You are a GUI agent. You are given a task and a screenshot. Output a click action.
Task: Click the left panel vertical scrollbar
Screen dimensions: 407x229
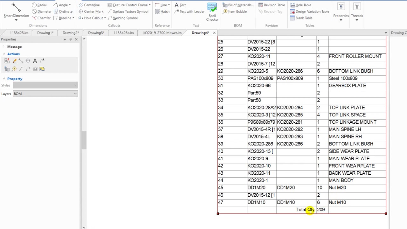click(x=84, y=140)
